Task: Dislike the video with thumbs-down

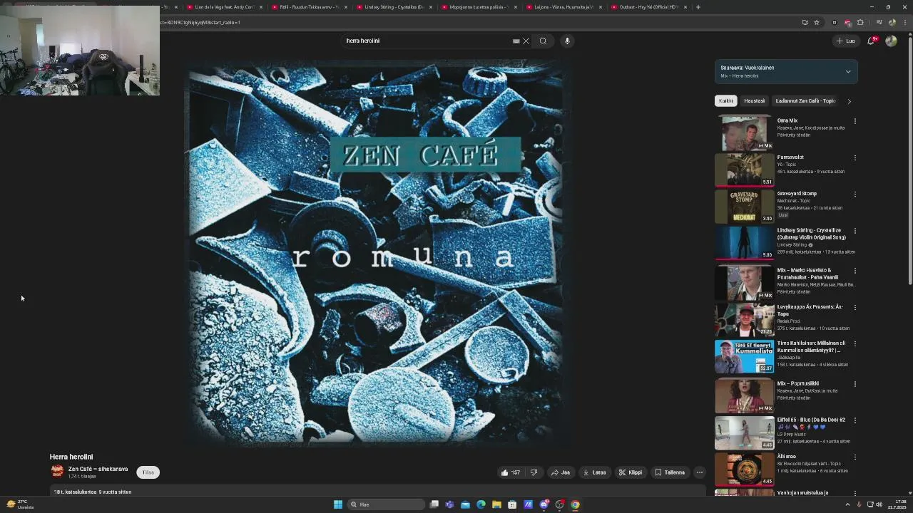Action: click(534, 472)
